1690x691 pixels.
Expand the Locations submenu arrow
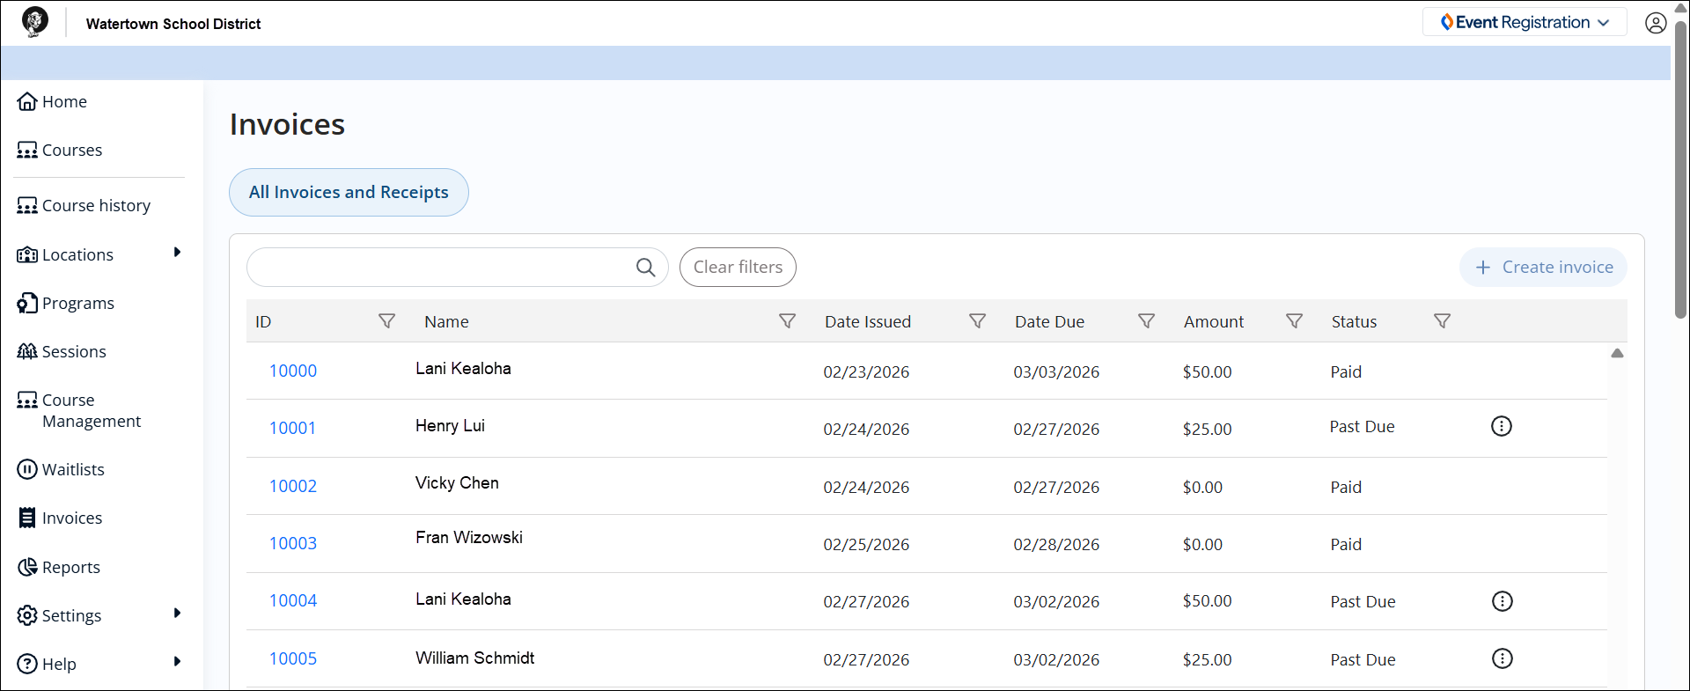(x=177, y=253)
